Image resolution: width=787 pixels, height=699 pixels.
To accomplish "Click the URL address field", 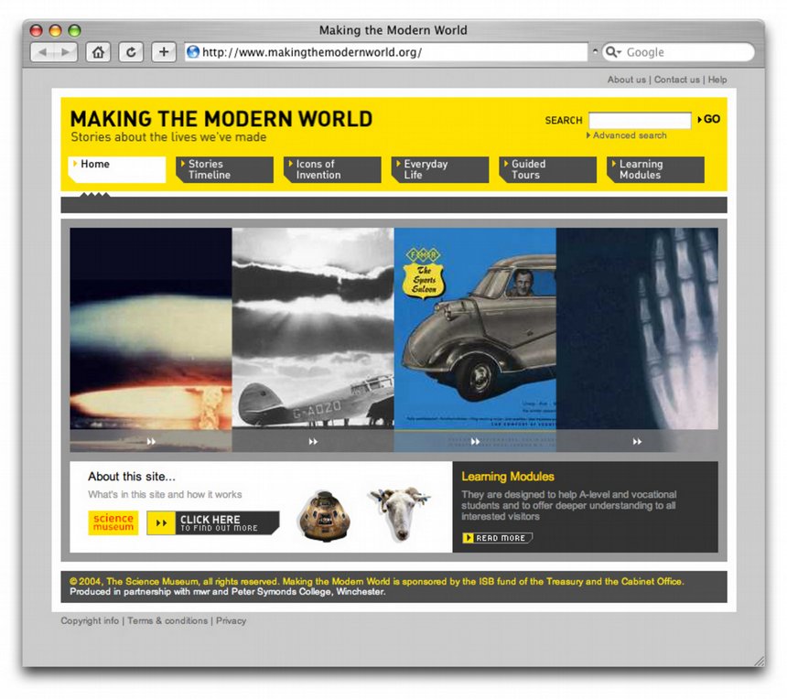I will (x=386, y=52).
